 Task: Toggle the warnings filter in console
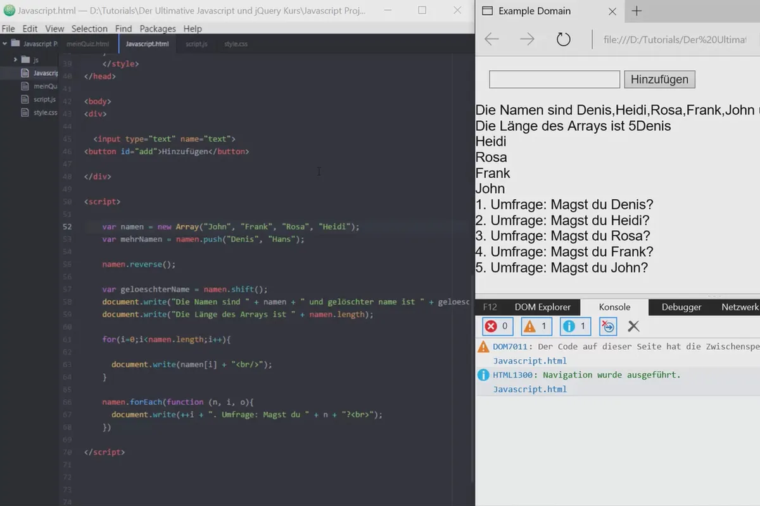(x=536, y=326)
